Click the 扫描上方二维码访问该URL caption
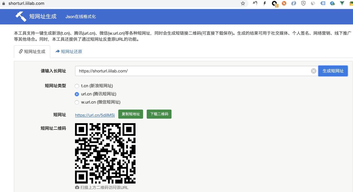This screenshot has width=353, height=192. (x=104, y=188)
